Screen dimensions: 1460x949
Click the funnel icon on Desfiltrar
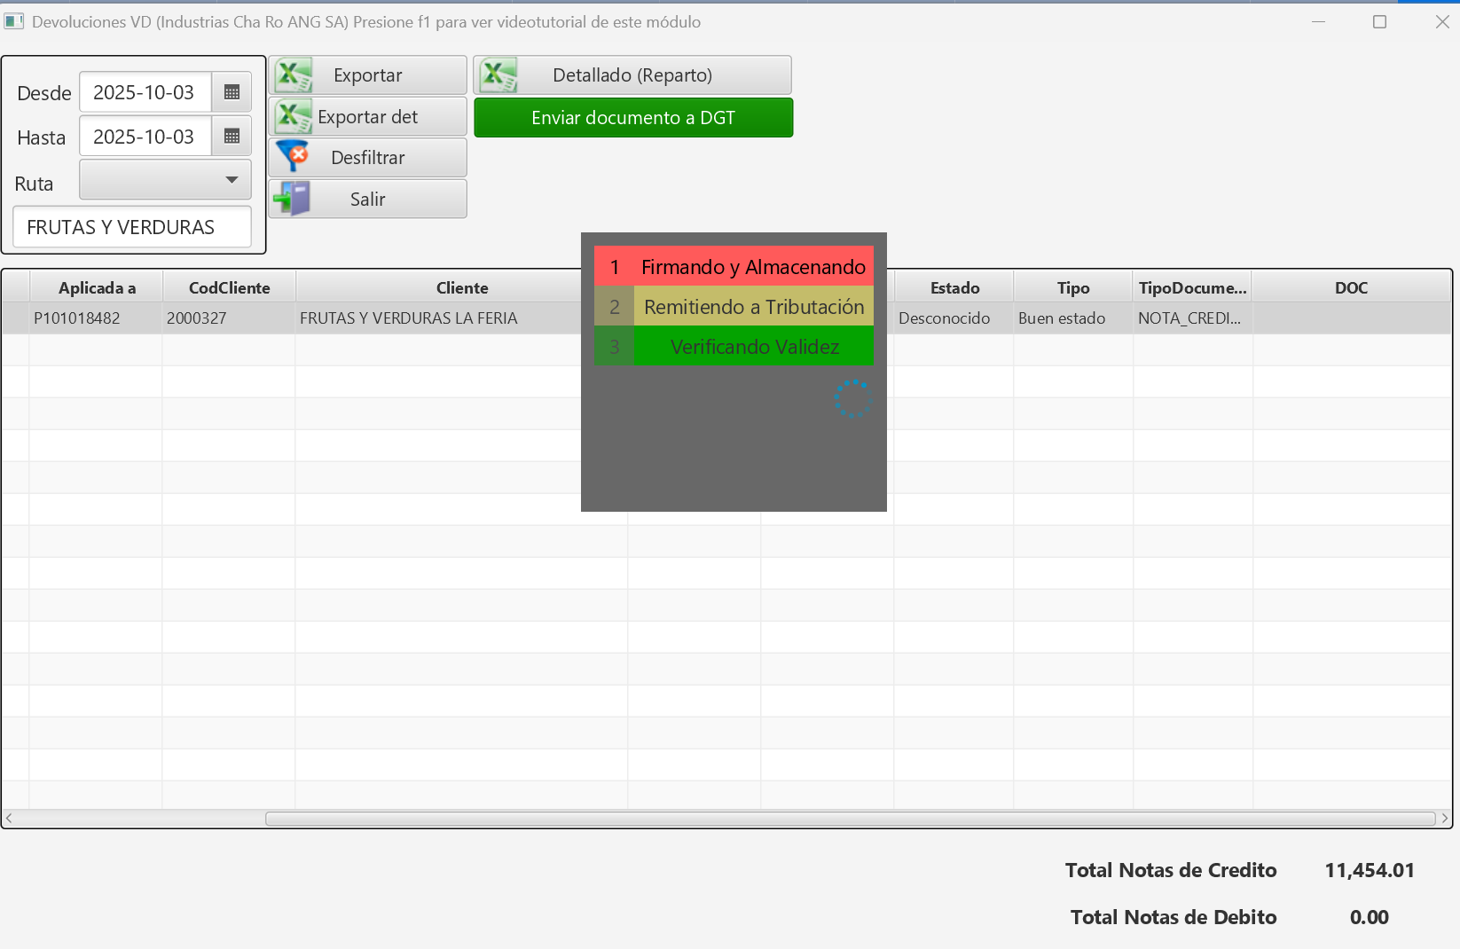coord(293,157)
